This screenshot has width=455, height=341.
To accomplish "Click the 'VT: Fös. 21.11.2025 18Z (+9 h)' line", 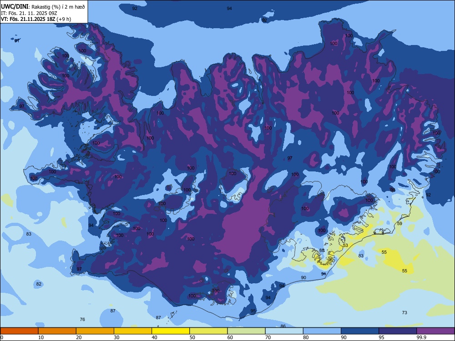I will click(x=36, y=19).
